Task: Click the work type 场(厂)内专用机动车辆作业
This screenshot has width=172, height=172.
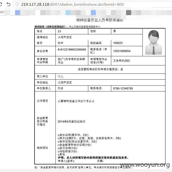Action: (71, 61)
